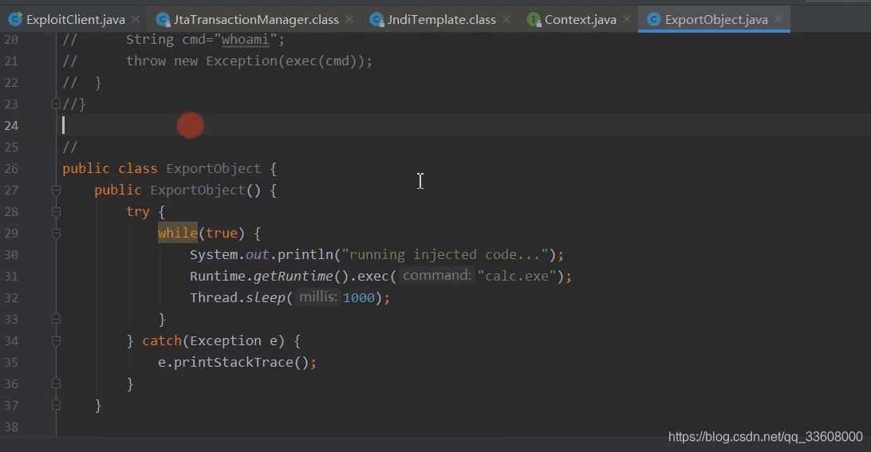Click the JtaTransactionManager.class locked file icon

pos(163,20)
